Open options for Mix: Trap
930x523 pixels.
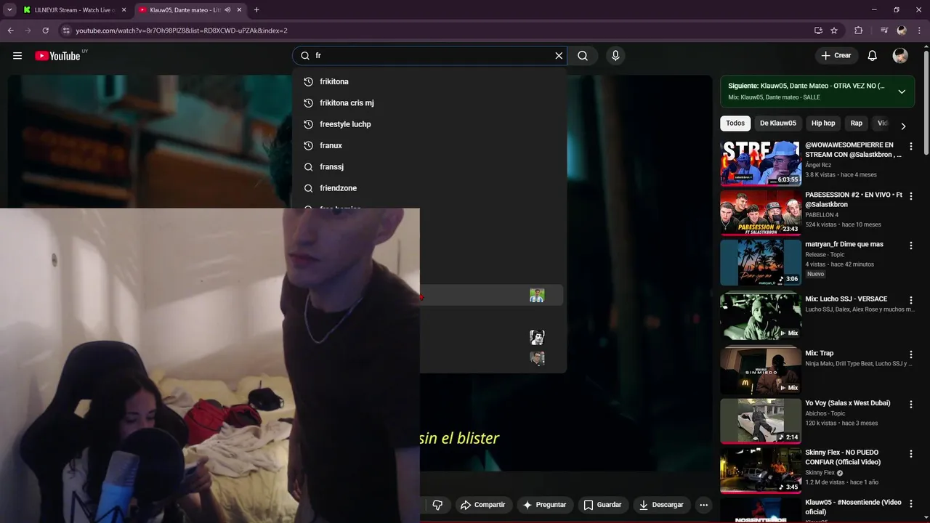point(911,354)
